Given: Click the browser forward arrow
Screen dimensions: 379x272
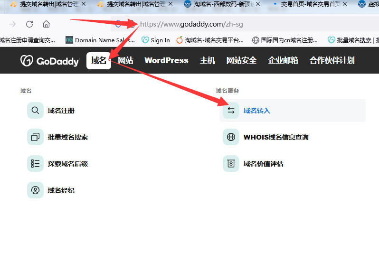Looking at the screenshot, I should coord(12,24).
